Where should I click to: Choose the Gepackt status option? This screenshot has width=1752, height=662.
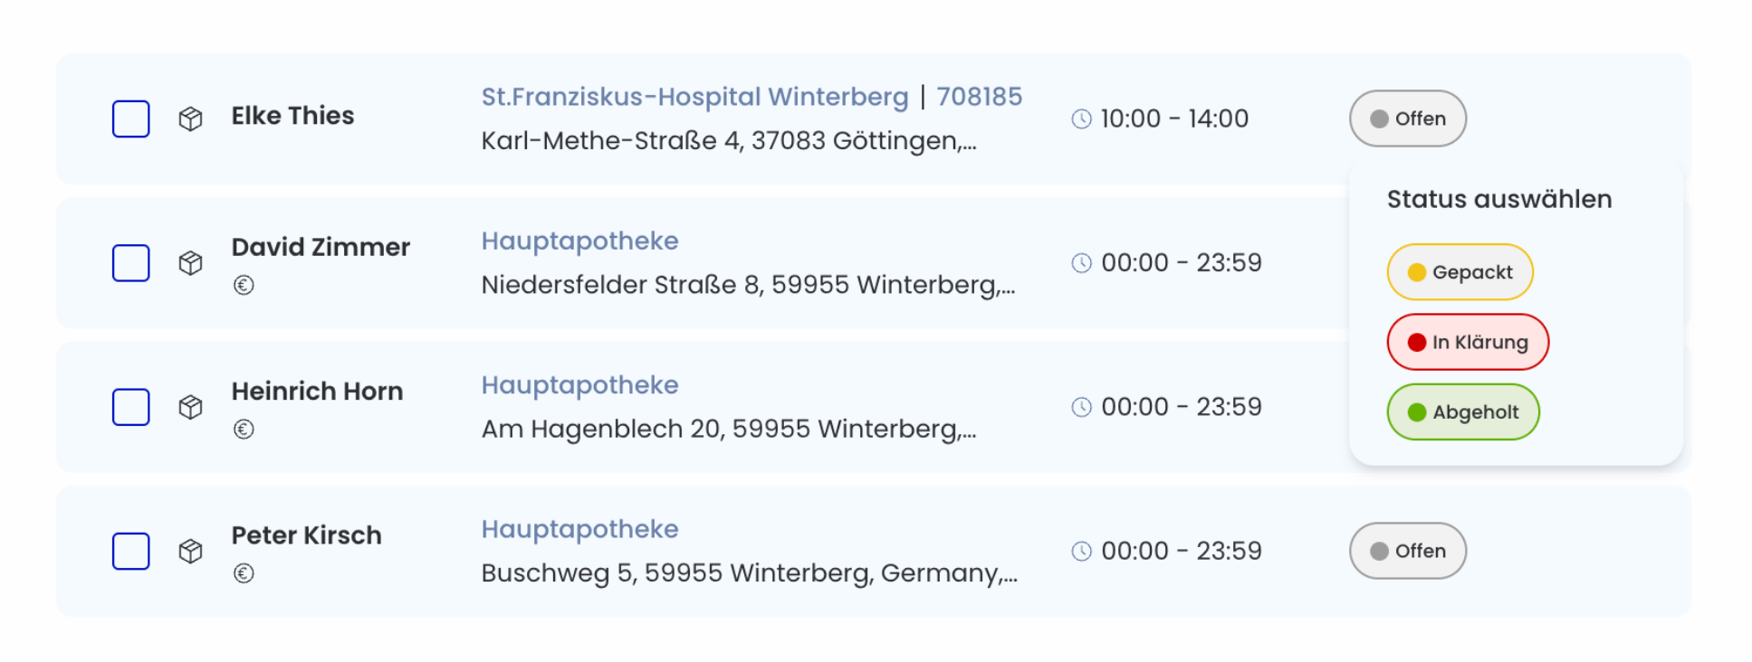click(x=1460, y=272)
